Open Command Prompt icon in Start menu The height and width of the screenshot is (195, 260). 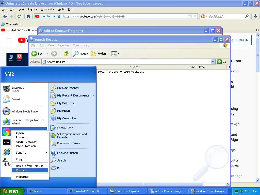click(x=7, y=142)
